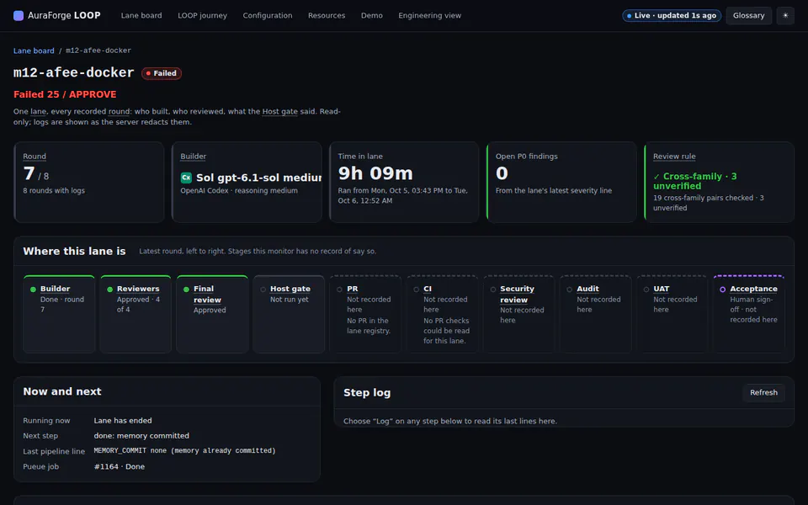Open the Lane board nav item
This screenshot has width=808, height=505.
tap(141, 15)
